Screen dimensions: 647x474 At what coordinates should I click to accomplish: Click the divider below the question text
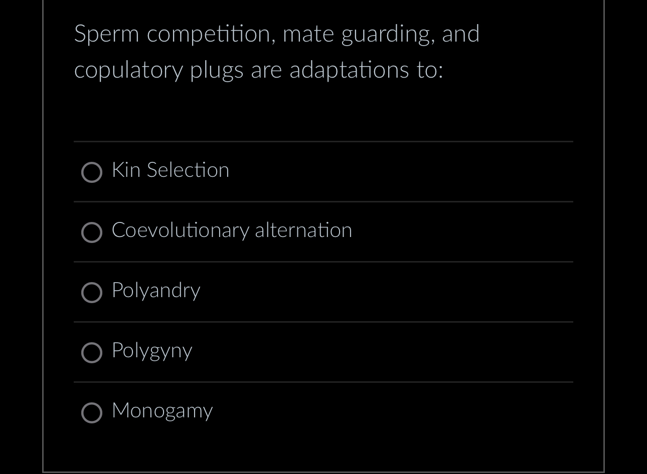323,141
